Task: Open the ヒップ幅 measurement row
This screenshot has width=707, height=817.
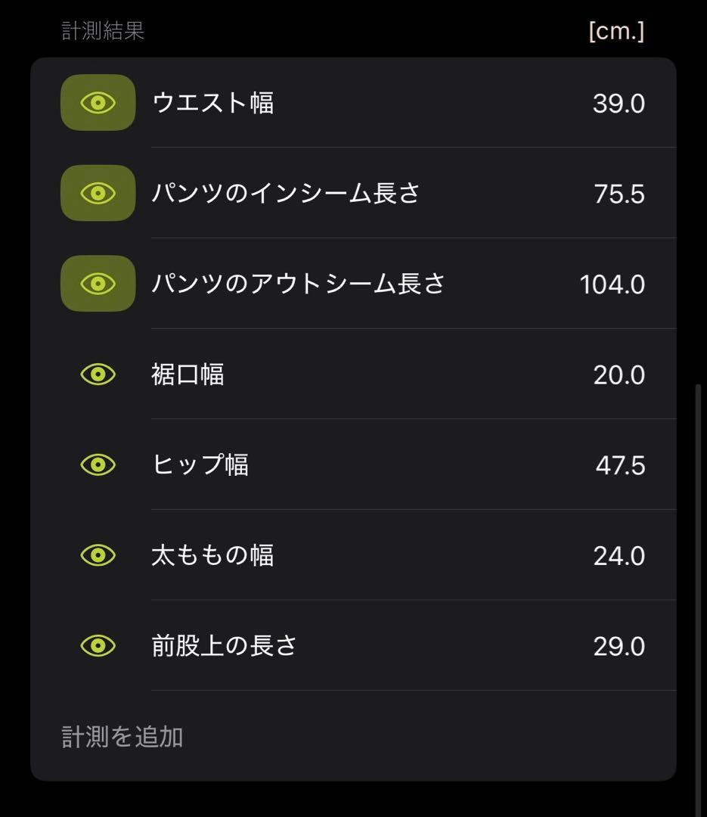Action: point(200,464)
